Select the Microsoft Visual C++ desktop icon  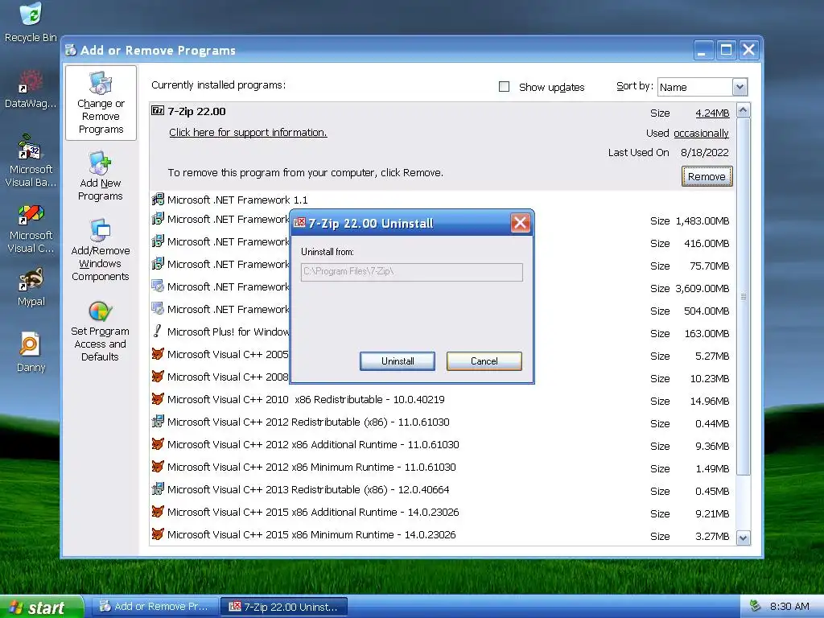31,214
